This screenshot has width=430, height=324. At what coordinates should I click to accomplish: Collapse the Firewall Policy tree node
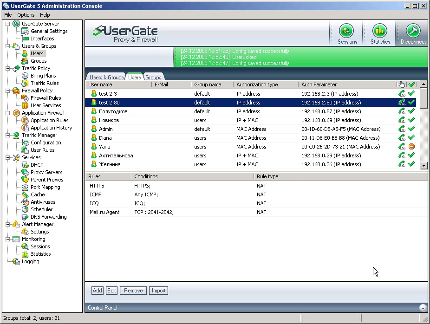point(8,91)
